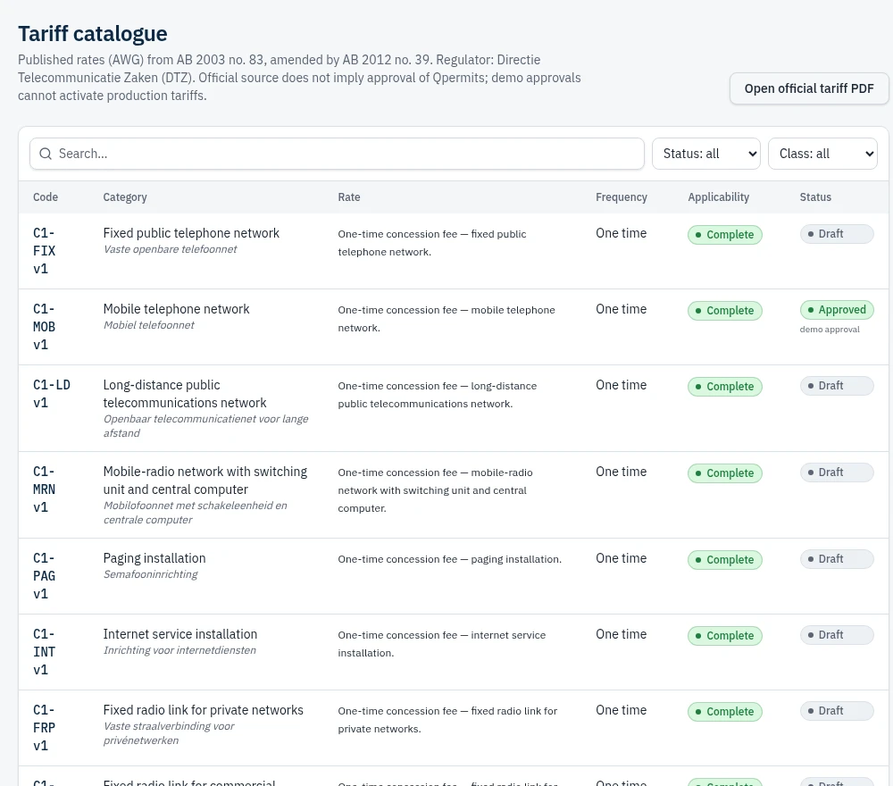Viewport: 893px width, 786px height.
Task: Click Mobile telephone network category
Action: [x=177, y=309]
